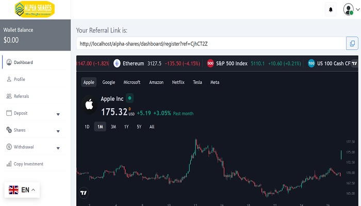The image size is (361, 206).
Task: Select the Tesla stock tab
Action: coord(198,82)
